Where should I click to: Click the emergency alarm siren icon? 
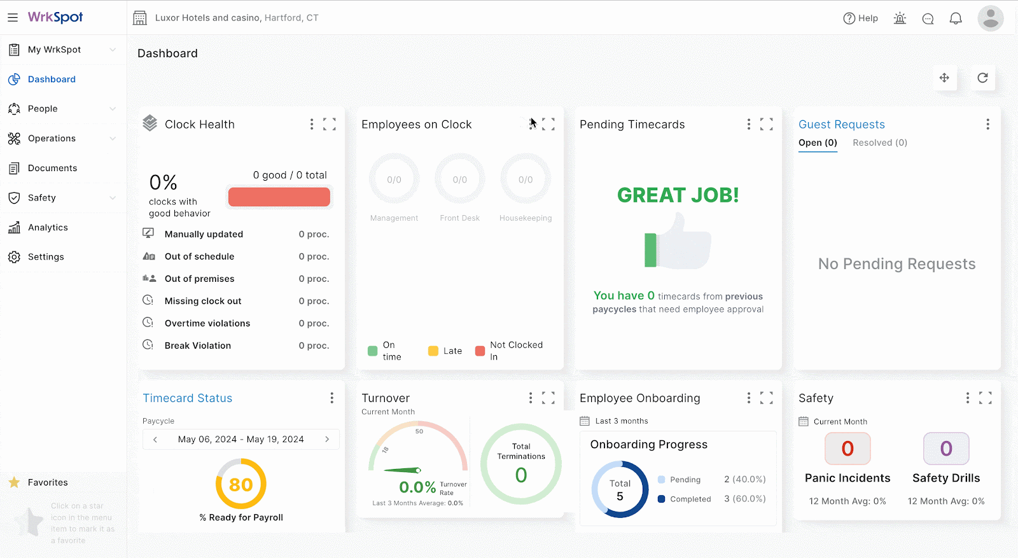tap(900, 18)
